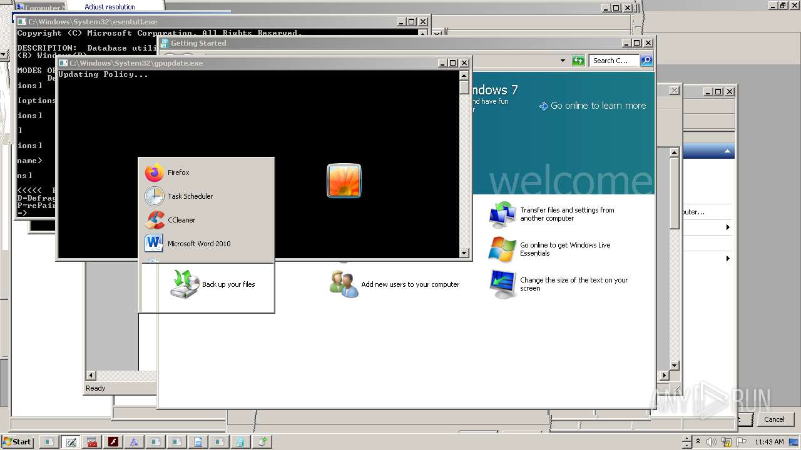Choose Go online to get Windows Live Essentials
The width and height of the screenshot is (801, 450).
(x=549, y=249)
